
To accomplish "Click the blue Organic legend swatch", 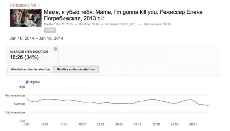I will click(x=27, y=82).
